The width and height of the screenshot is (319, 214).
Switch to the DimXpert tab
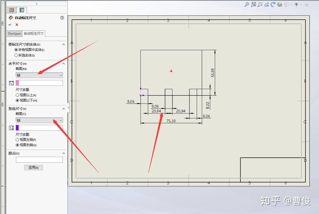click(x=14, y=33)
